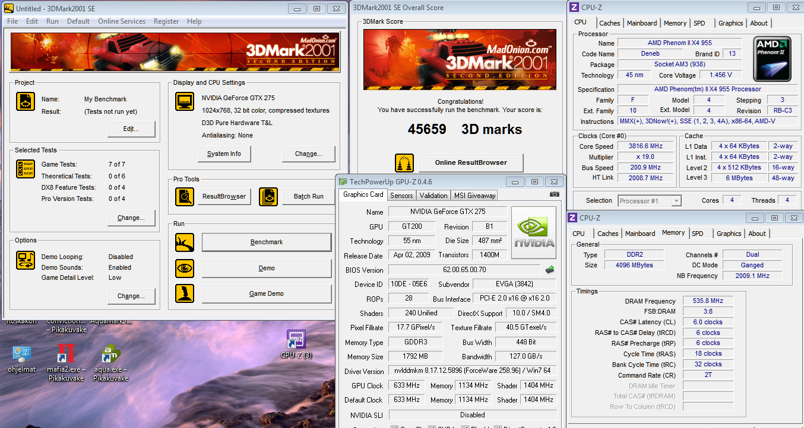
Task: Open the Help menu in 3DMark
Action: 194,21
